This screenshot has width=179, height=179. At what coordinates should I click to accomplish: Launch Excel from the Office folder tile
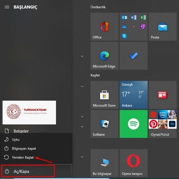tap(143, 18)
